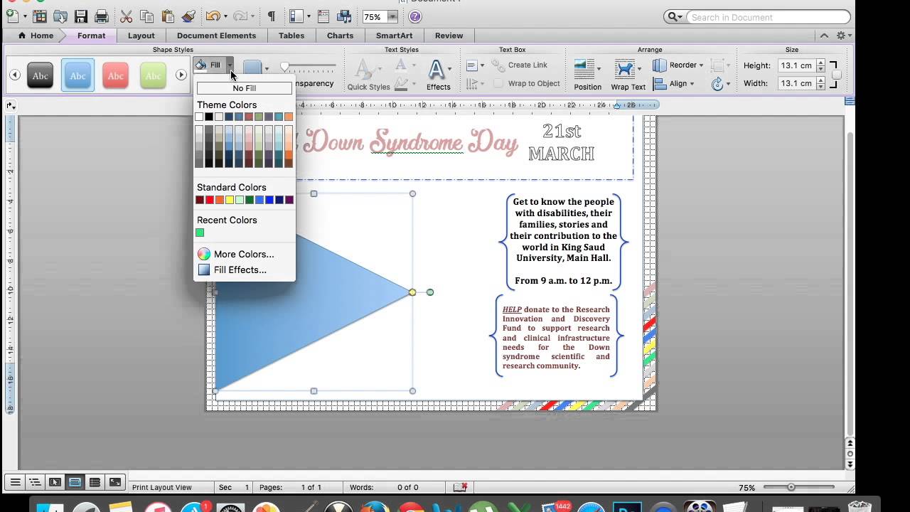The width and height of the screenshot is (910, 512).
Task: Open the zoom 75% dropdown
Action: (x=392, y=16)
